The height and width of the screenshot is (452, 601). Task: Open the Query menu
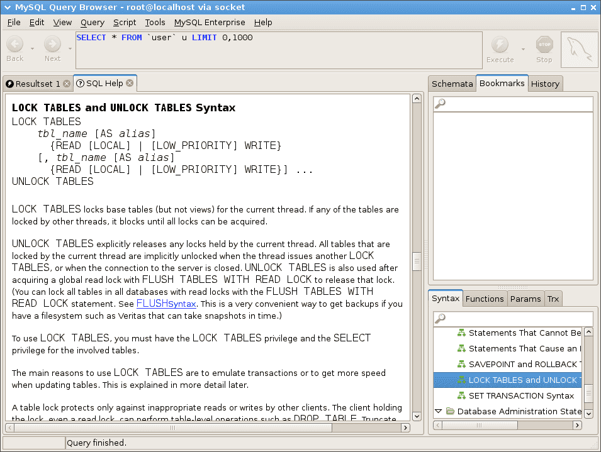[93, 23]
